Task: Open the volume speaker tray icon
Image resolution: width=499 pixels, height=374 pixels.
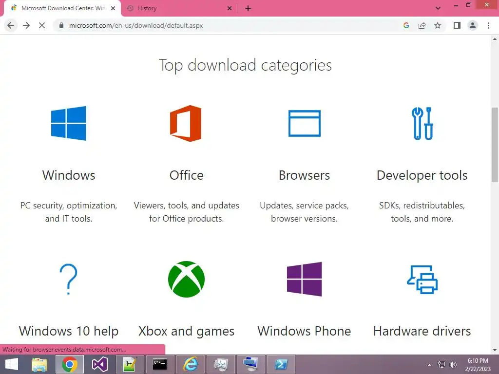Action: pos(453,365)
